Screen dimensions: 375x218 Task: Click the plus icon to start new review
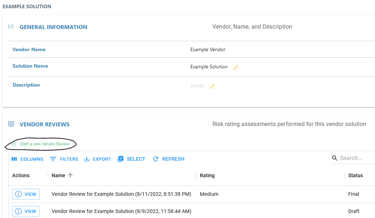pyautogui.click(x=14, y=144)
